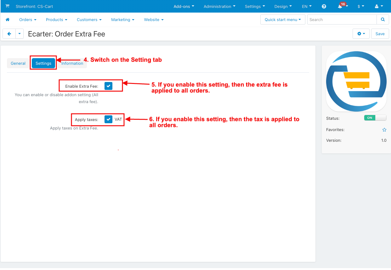Click the Apply taxes label

(x=87, y=120)
